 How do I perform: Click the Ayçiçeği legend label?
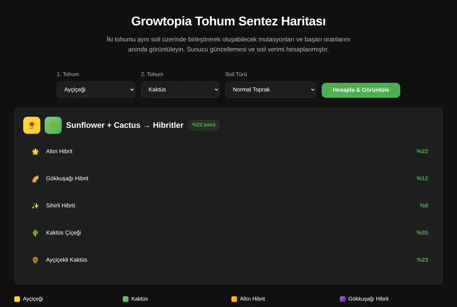click(33, 299)
